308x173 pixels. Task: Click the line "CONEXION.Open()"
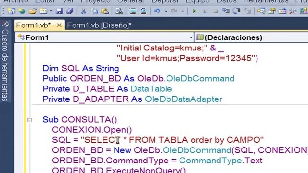click(x=92, y=130)
